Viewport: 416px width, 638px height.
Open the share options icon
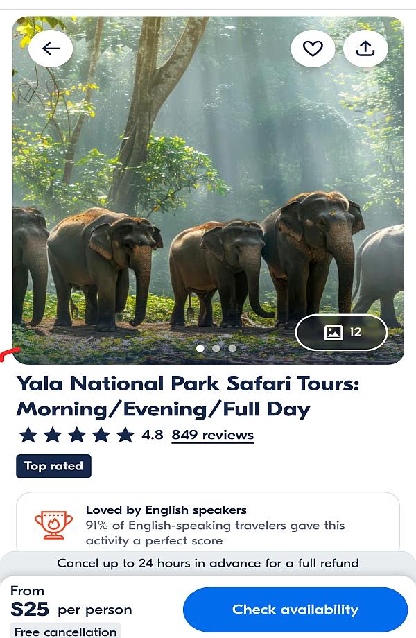[x=365, y=49]
